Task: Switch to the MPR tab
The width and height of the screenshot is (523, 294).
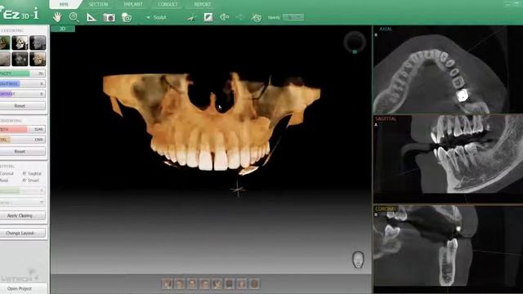Action: click(x=64, y=4)
